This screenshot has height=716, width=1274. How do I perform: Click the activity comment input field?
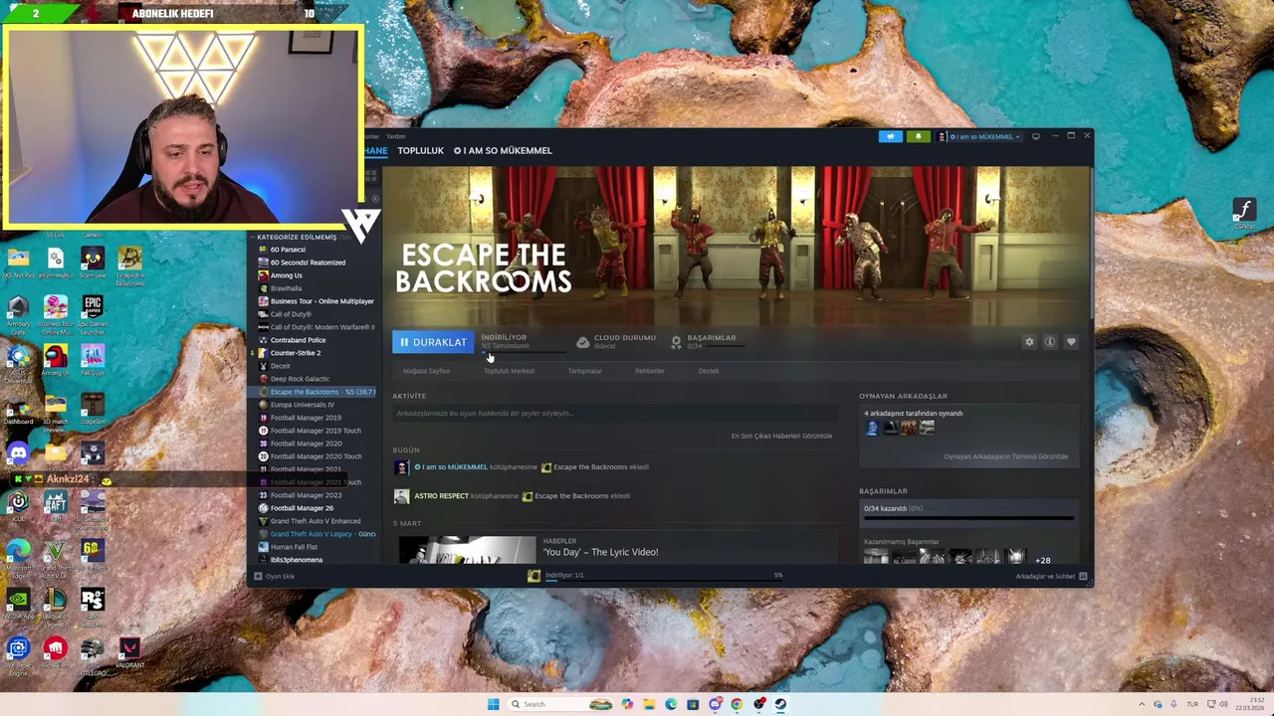click(613, 414)
